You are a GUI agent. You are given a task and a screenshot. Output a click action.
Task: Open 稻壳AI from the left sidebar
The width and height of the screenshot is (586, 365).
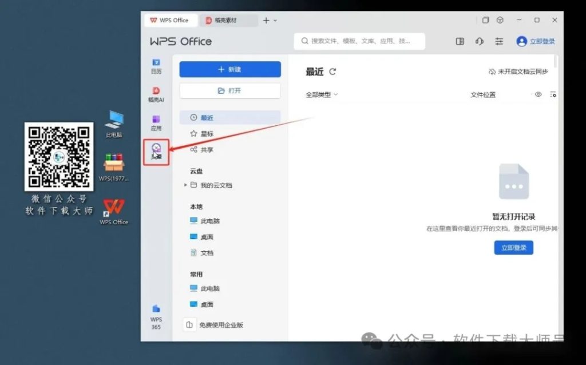pos(156,93)
